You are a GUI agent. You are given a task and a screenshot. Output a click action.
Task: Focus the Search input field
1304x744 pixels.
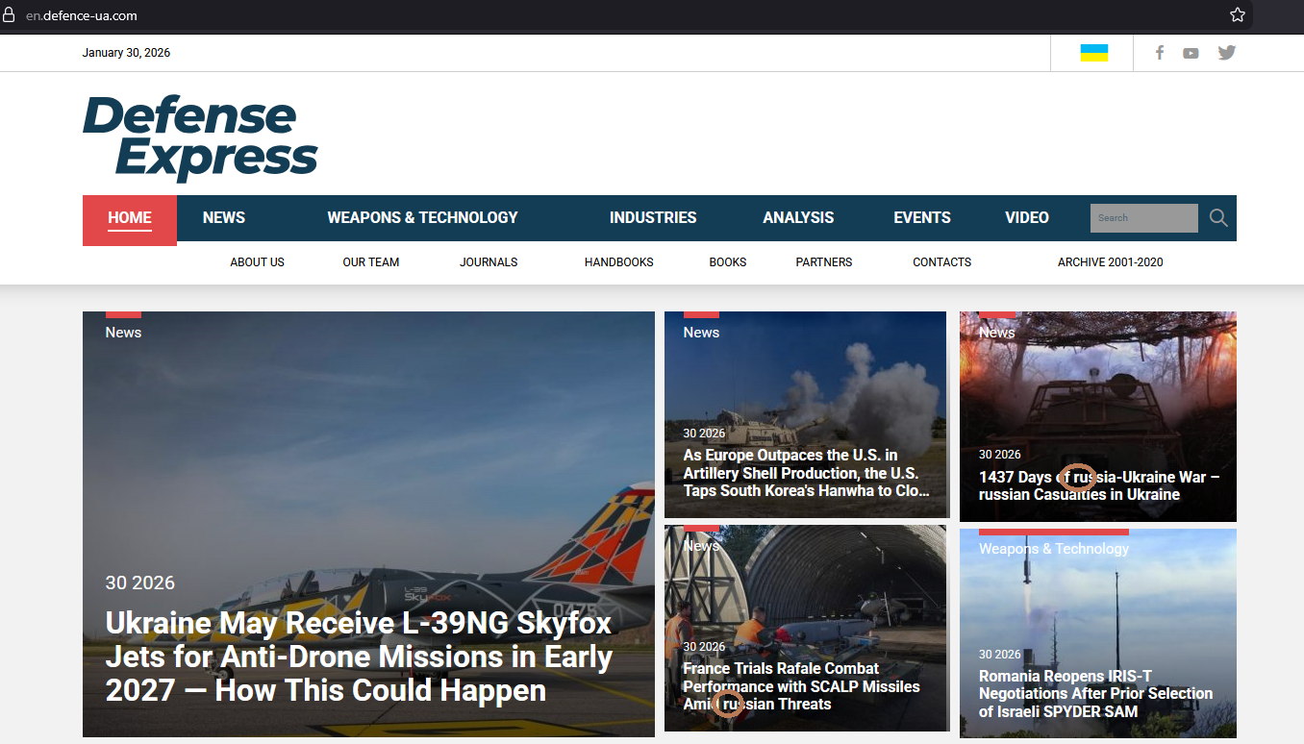tap(1143, 218)
